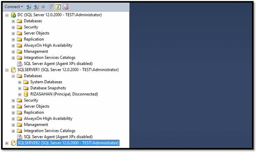257x153 pixels.
Task: Select highlighted SQLSERVER2 server label
Action: pos(68,143)
